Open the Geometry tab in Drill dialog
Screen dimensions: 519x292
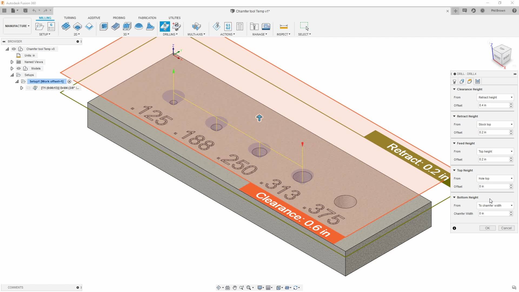pyautogui.click(x=462, y=81)
